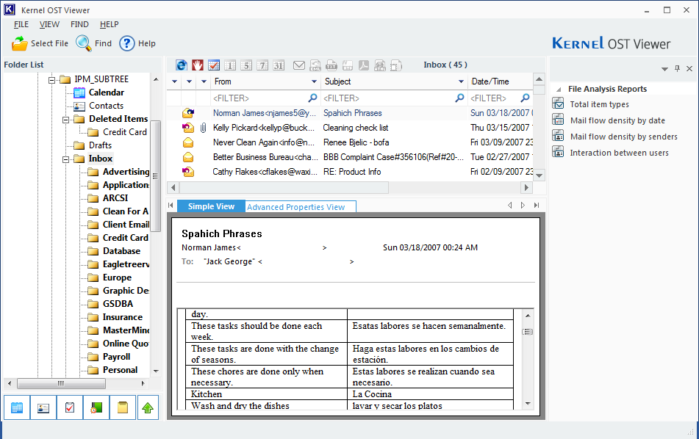Collapse the IPM_SUBTREE tree node
The image size is (699, 439).
(x=51, y=80)
